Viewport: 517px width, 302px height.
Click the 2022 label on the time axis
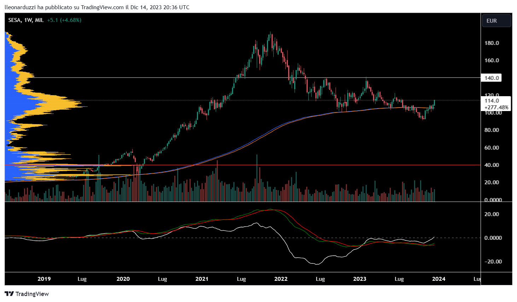pos(281,279)
